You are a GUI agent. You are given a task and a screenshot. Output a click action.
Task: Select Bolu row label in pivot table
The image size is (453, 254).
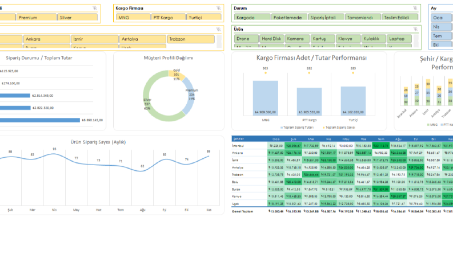click(x=235, y=182)
